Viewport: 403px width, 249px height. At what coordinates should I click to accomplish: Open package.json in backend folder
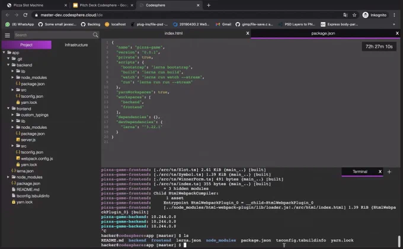coord(33,84)
